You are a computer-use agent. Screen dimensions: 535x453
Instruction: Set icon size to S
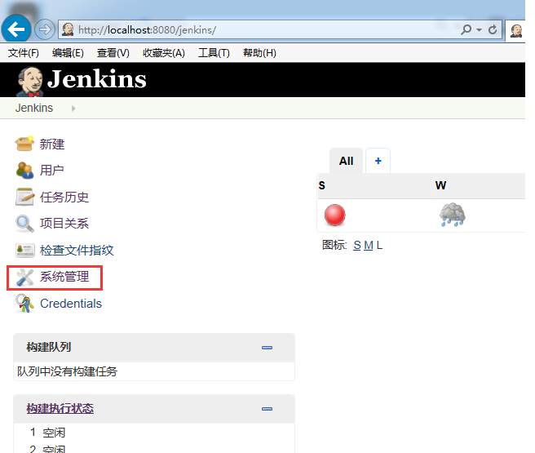357,245
